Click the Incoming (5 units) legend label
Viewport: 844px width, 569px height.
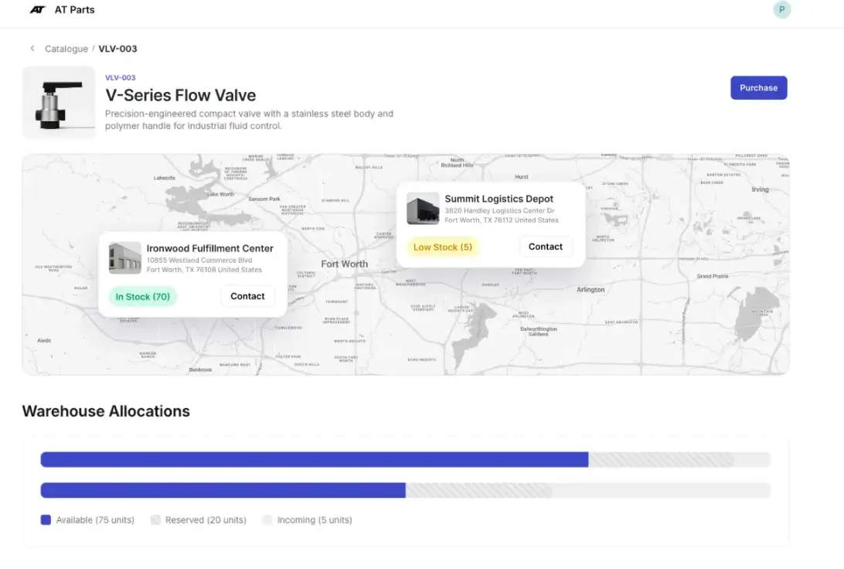point(315,520)
